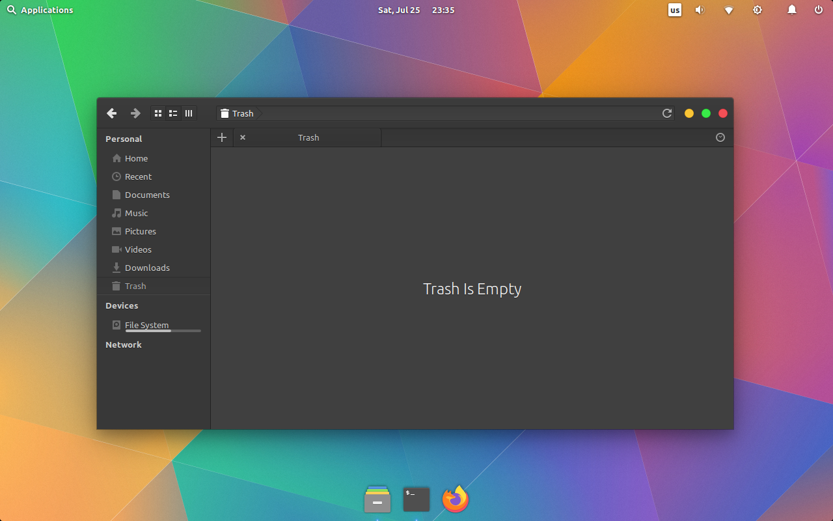Click the File System disk usage bar

(163, 331)
